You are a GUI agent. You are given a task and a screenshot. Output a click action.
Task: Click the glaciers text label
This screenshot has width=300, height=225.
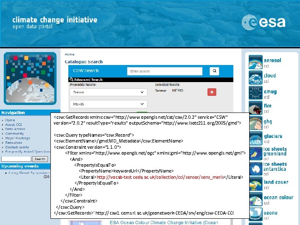pos(273,136)
